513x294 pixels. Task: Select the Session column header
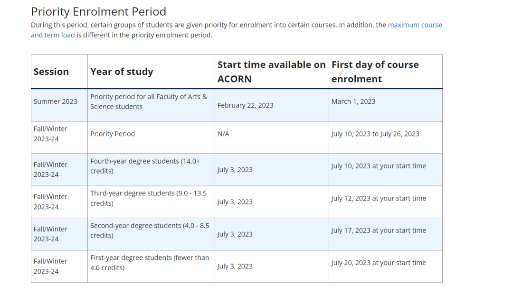click(51, 72)
